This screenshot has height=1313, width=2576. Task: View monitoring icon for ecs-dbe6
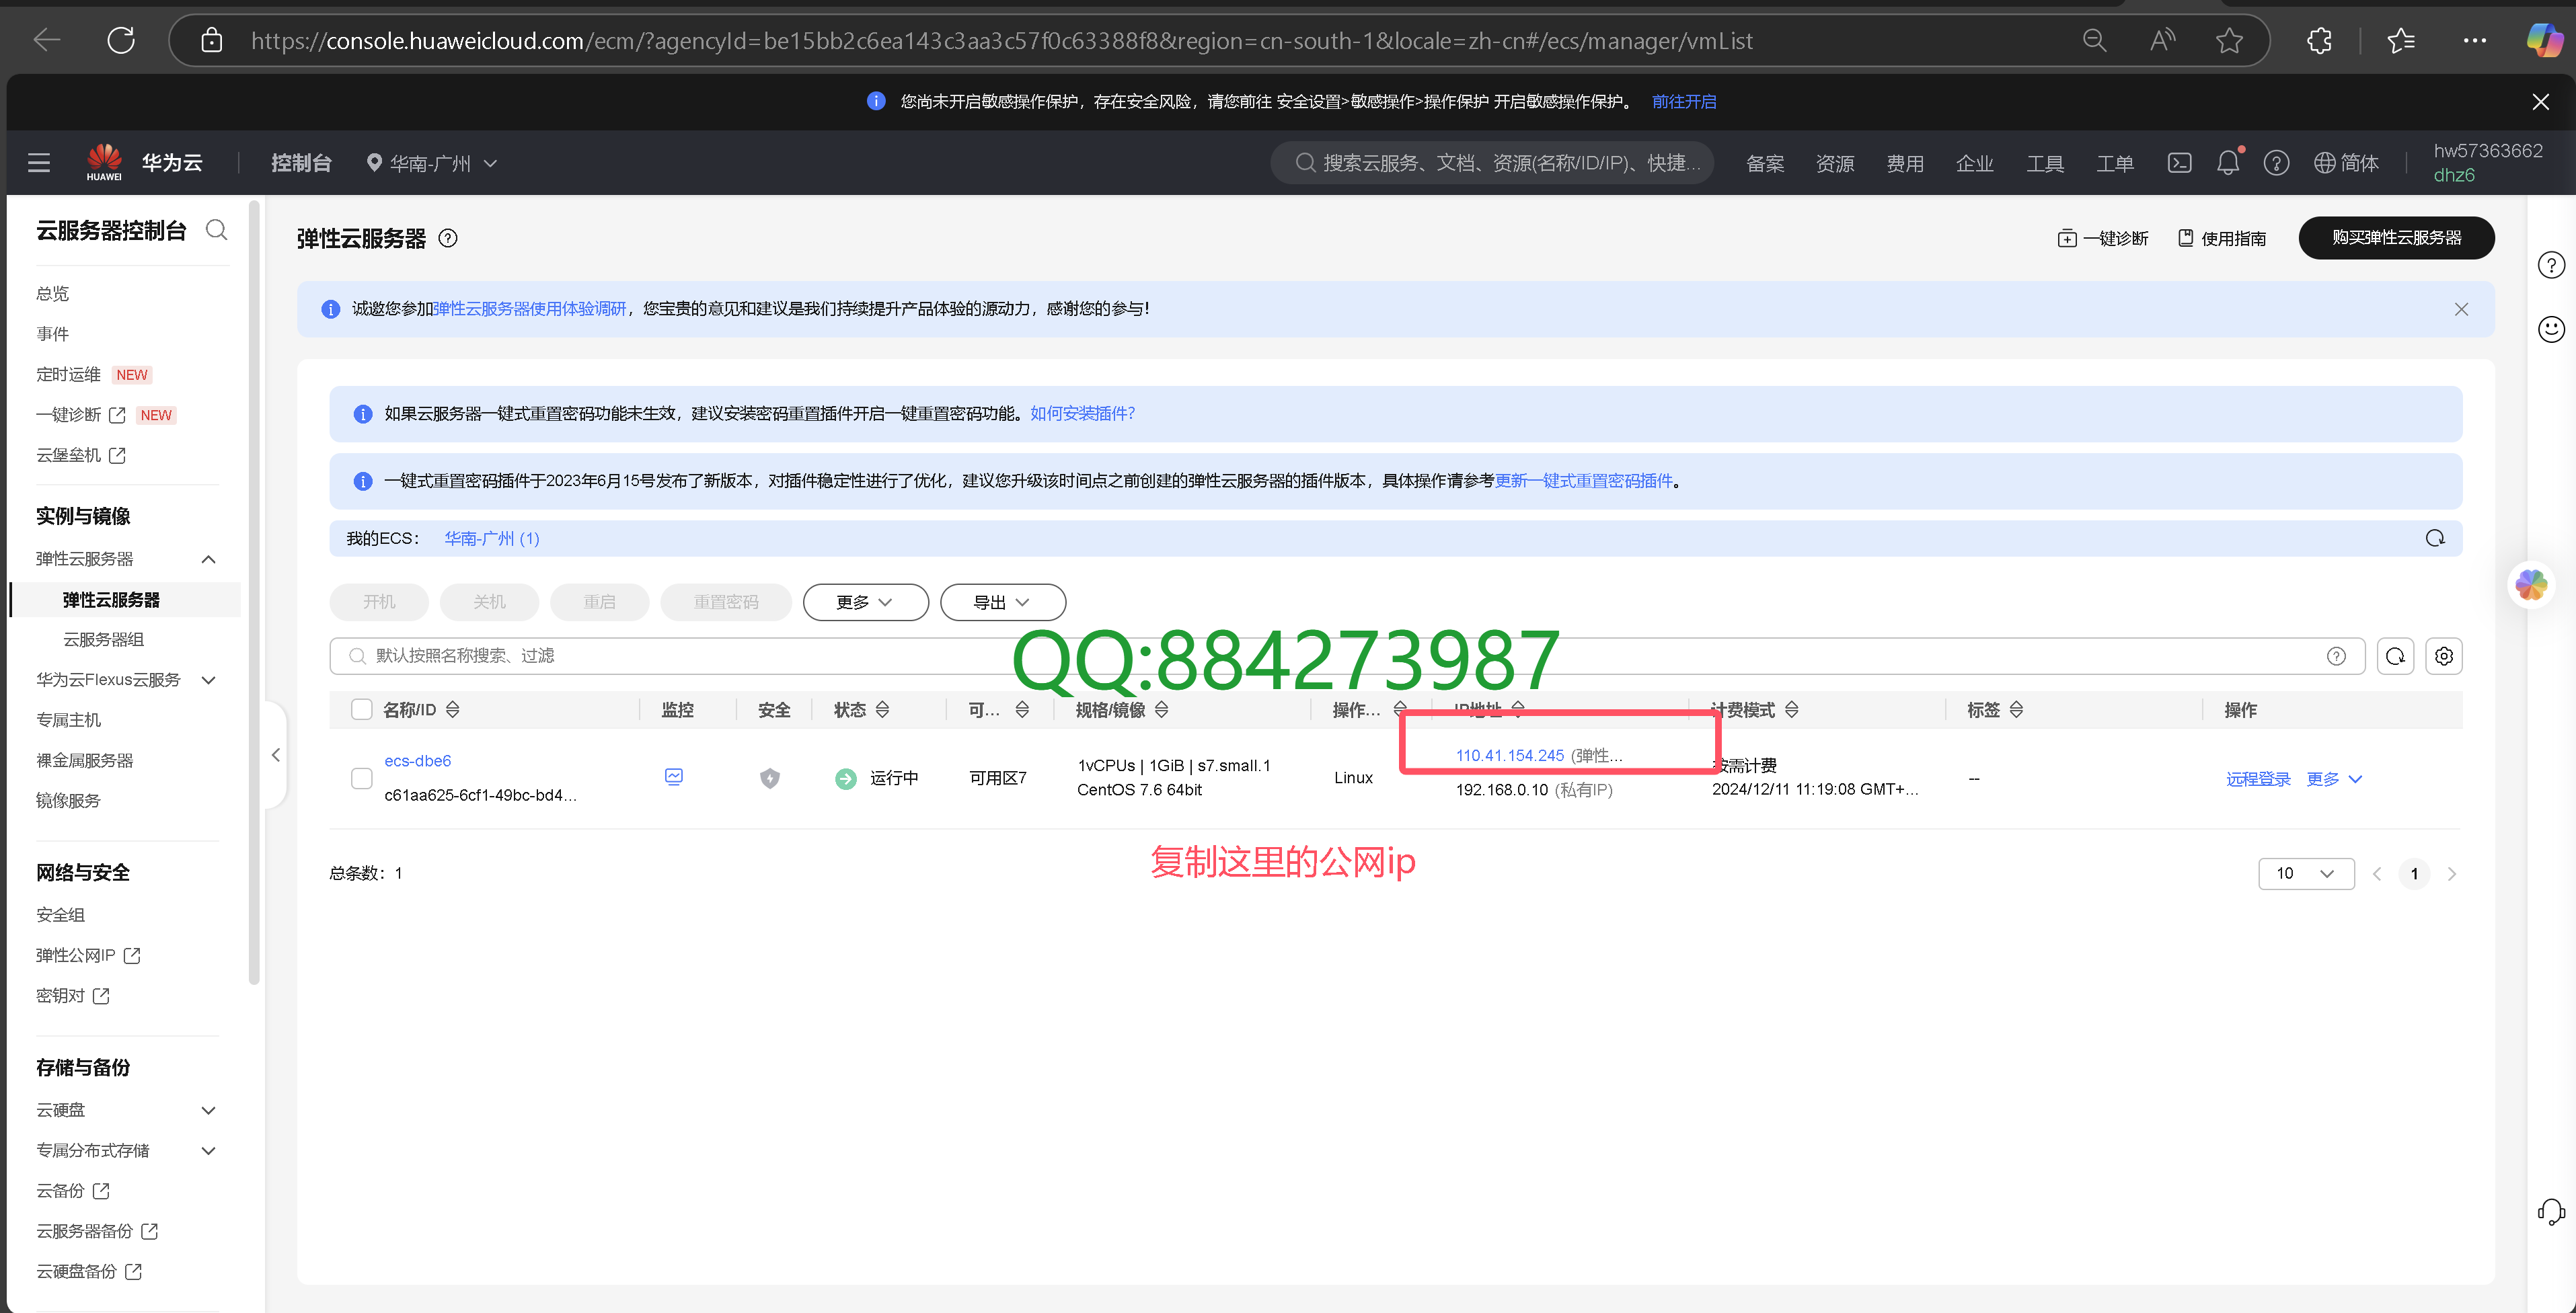click(674, 777)
